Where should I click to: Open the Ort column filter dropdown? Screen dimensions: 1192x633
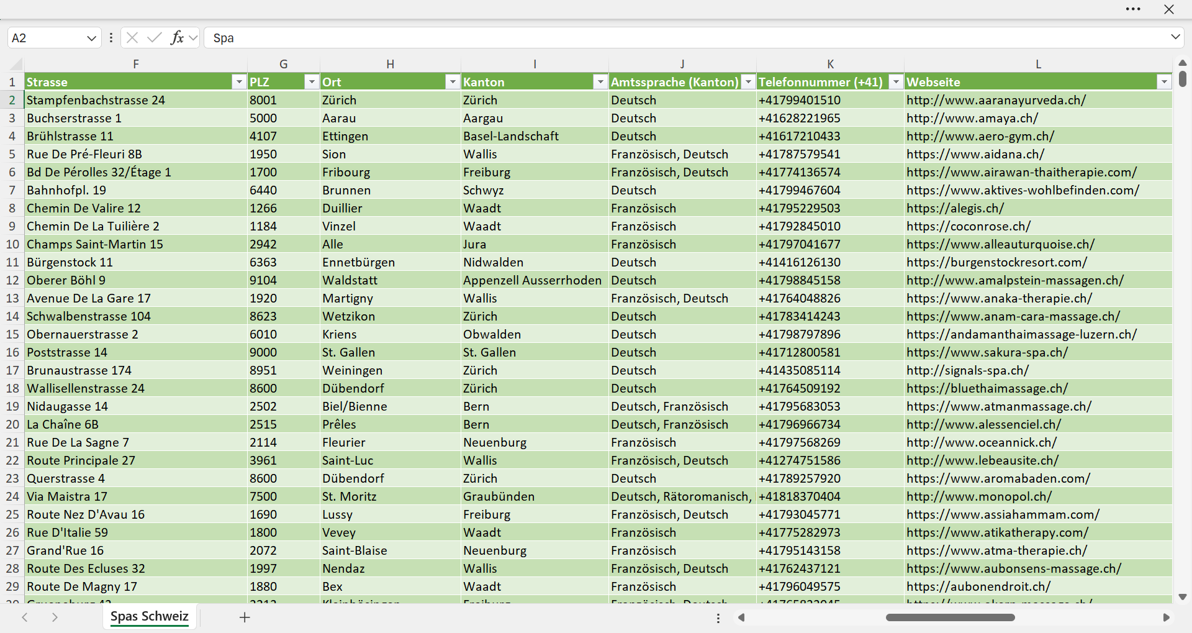click(x=453, y=82)
